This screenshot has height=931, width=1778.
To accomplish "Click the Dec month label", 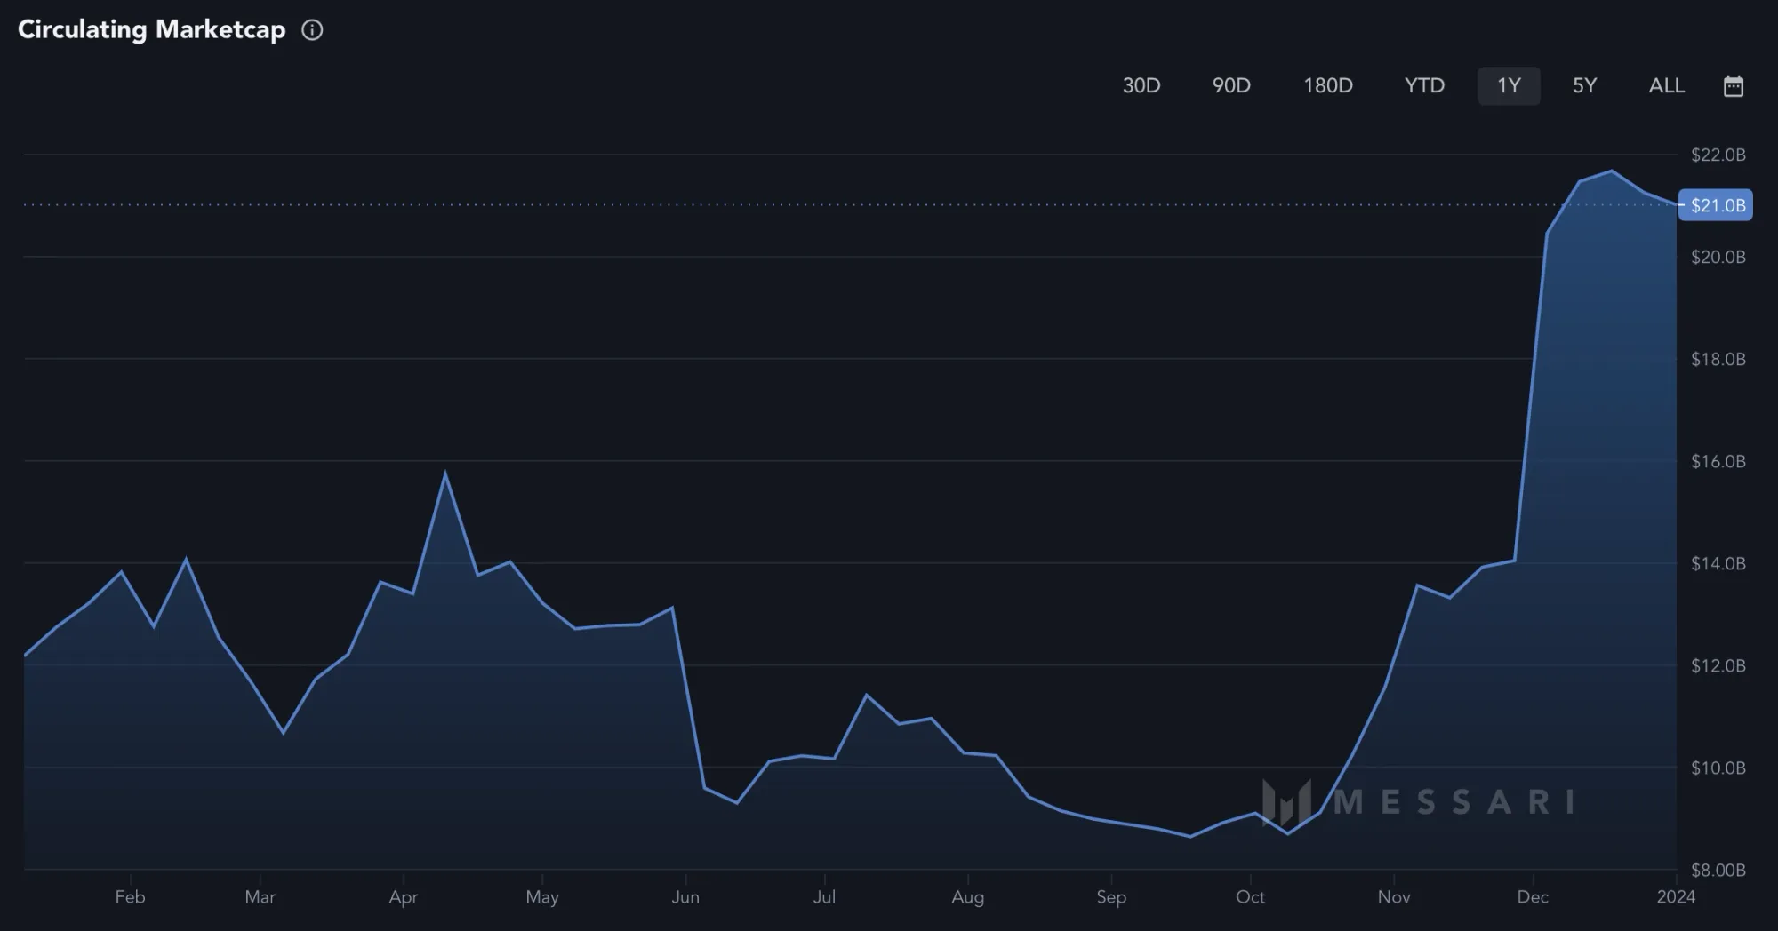I will point(1533,897).
